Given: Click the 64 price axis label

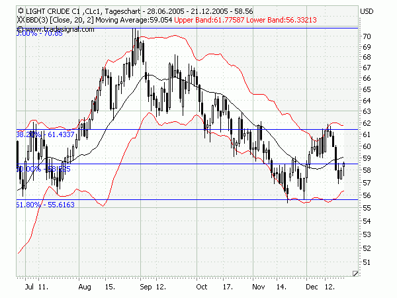Looking at the screenshot, I should pos(367,101).
